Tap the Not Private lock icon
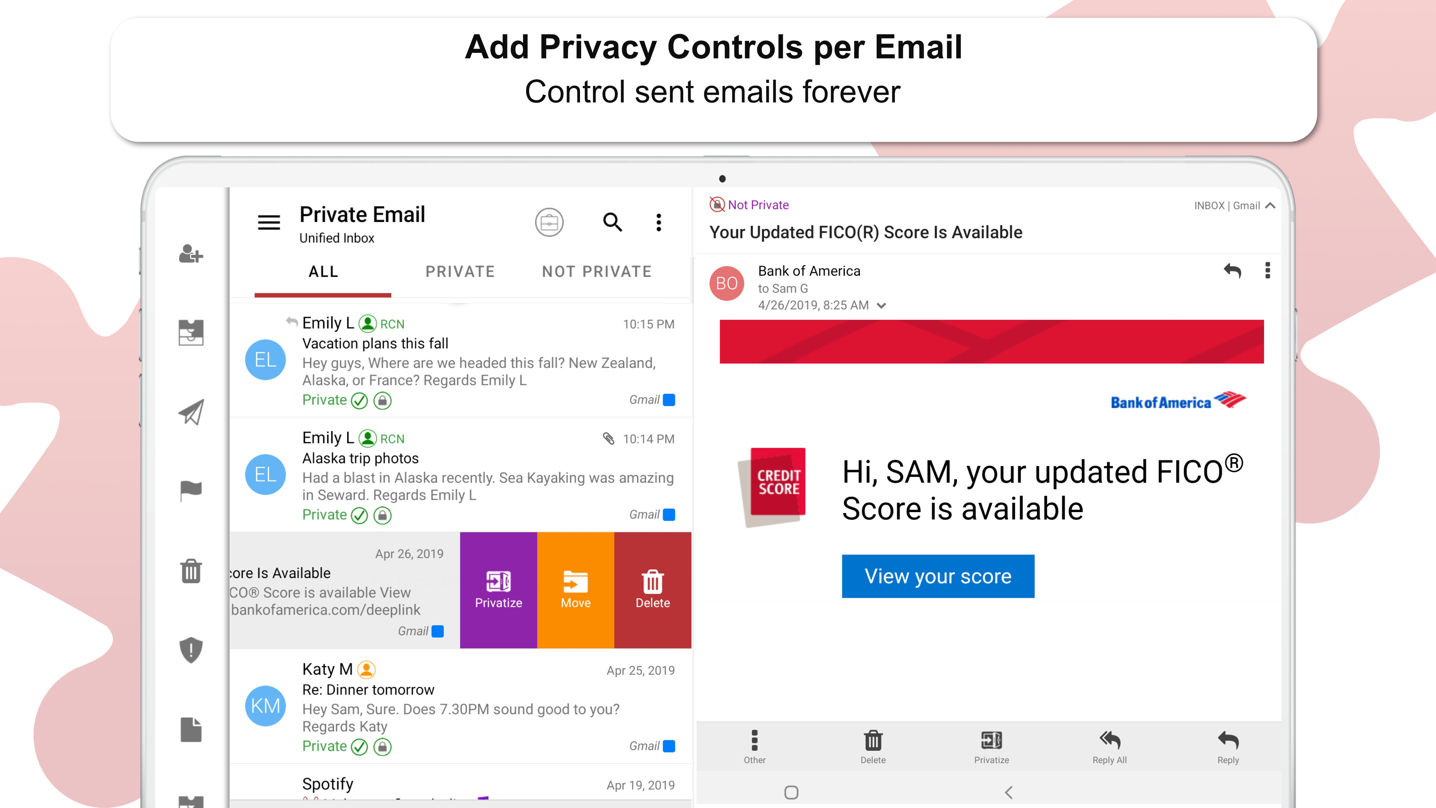1436x808 pixels. pyautogui.click(x=717, y=205)
